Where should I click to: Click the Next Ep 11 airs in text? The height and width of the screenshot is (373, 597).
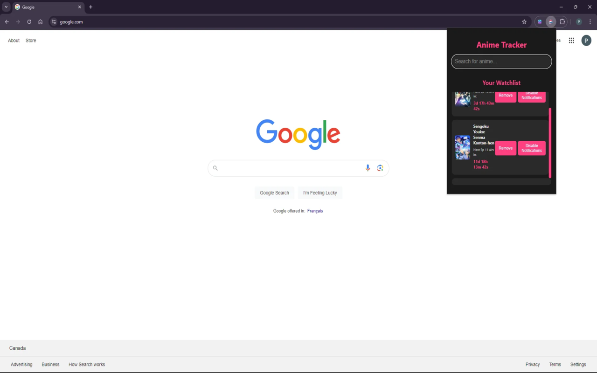[483, 152]
